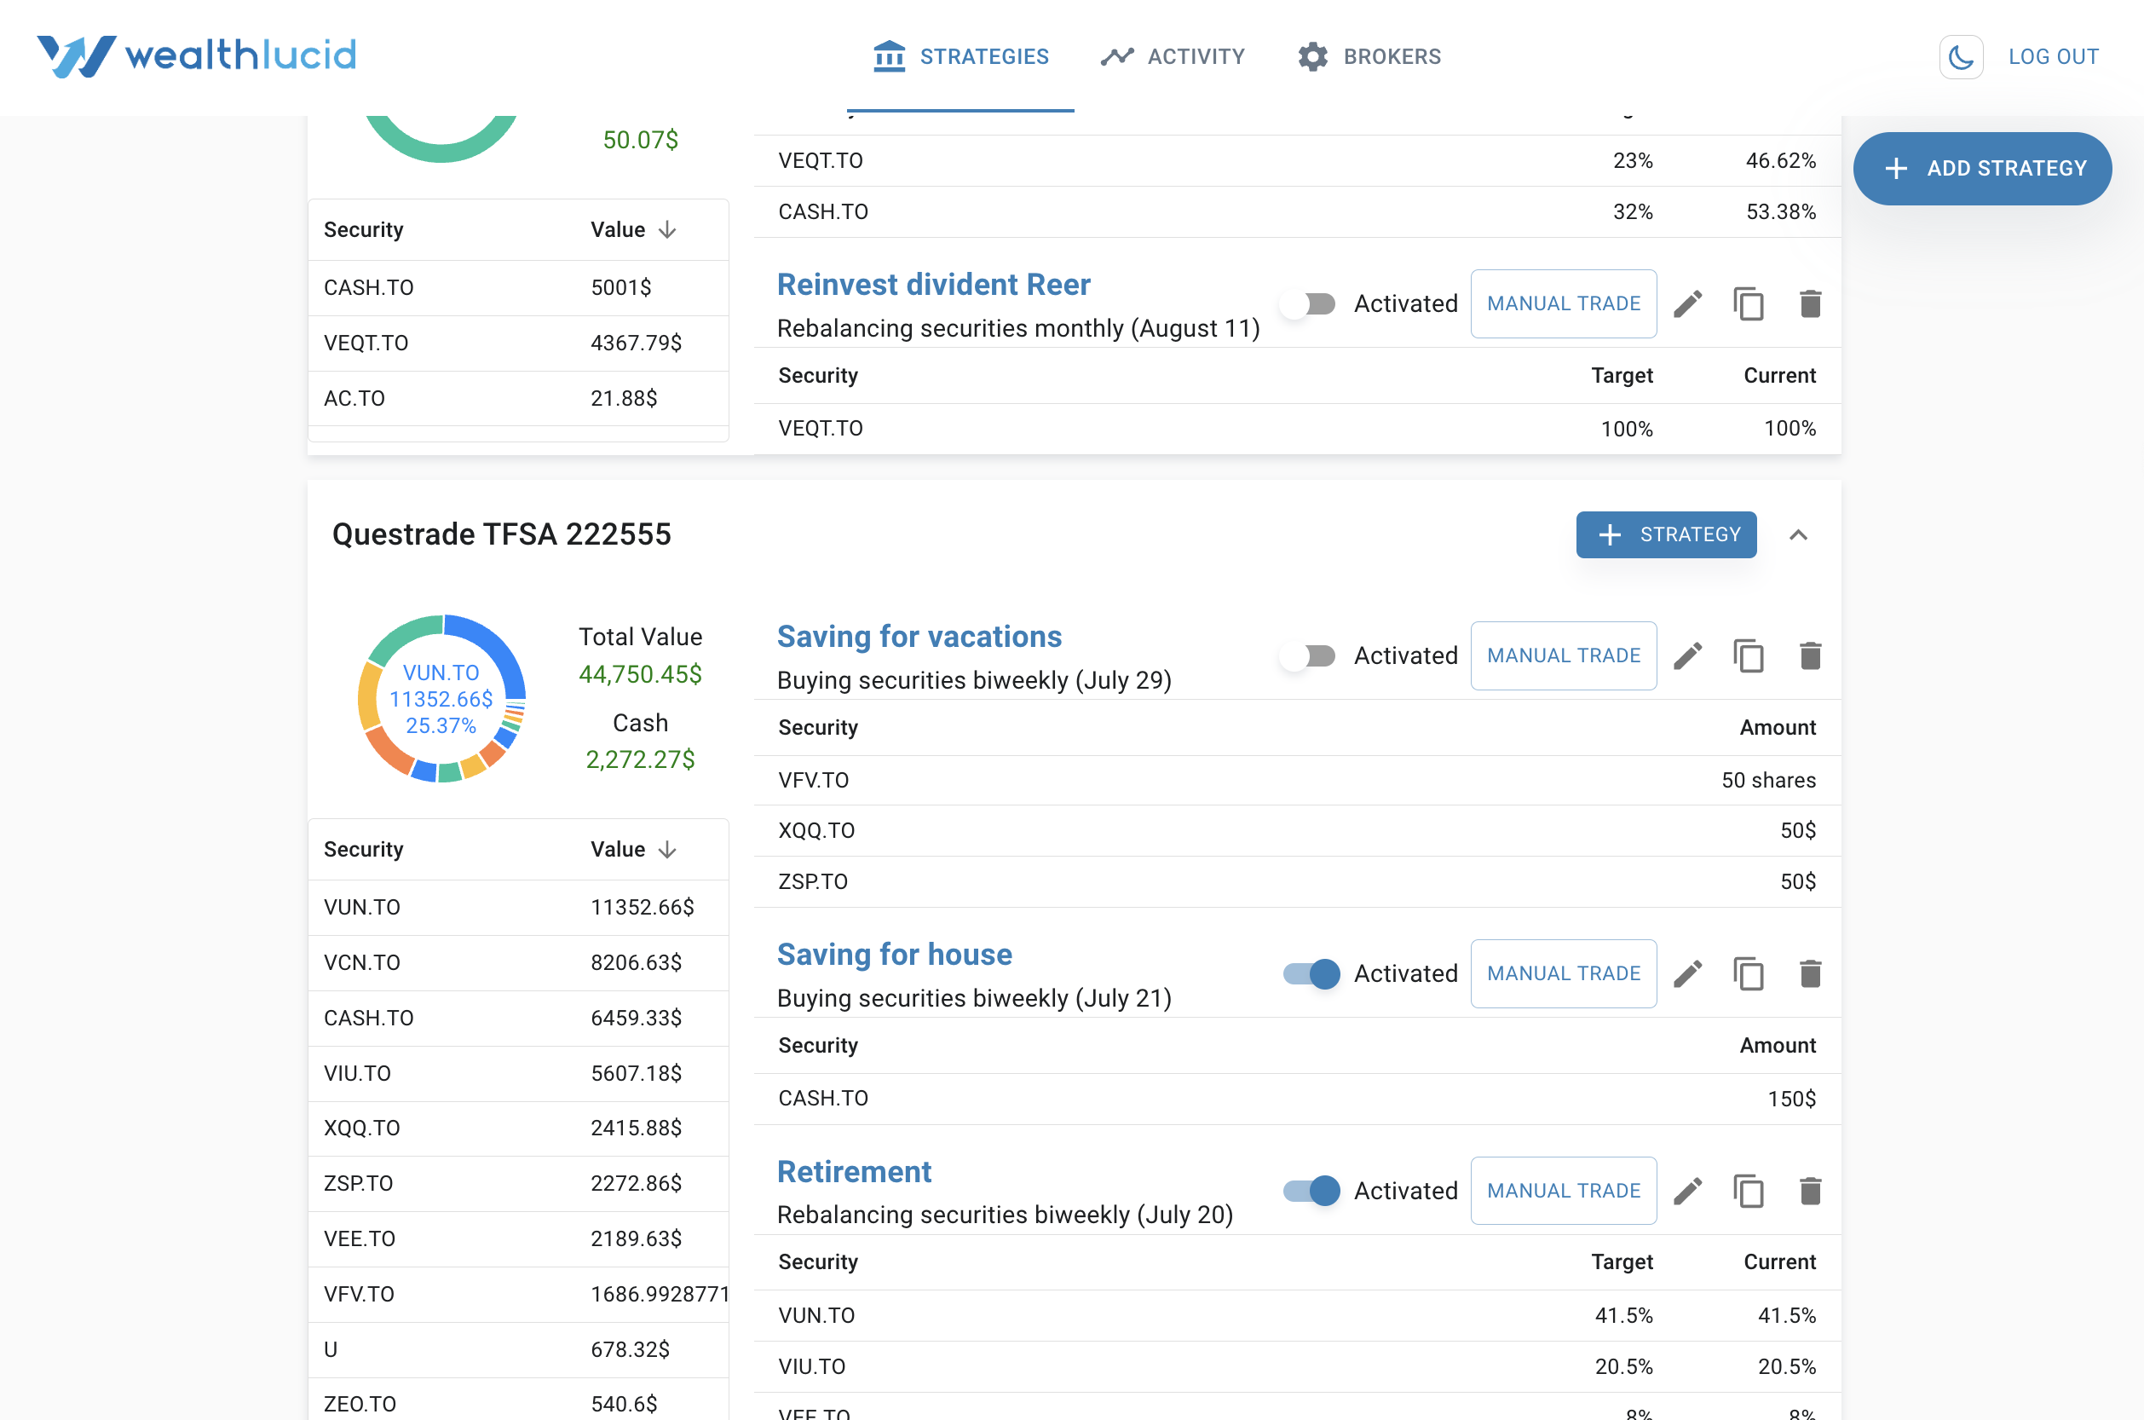Select the CASH.TO 6459.33$ holdings row

click(x=519, y=1018)
